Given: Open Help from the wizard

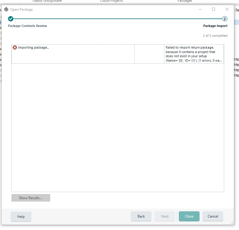Looking at the screenshot, I should point(21,216).
